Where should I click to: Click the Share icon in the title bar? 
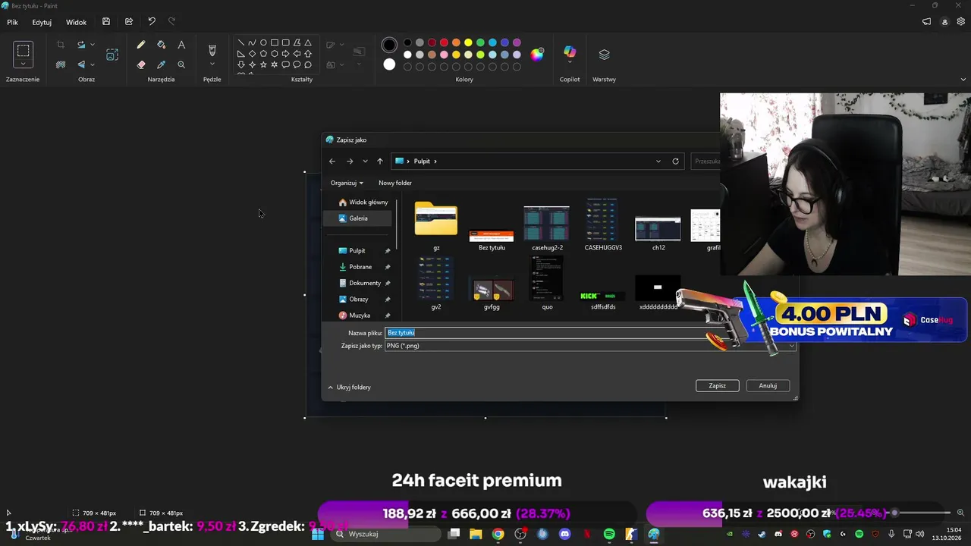[x=129, y=22]
